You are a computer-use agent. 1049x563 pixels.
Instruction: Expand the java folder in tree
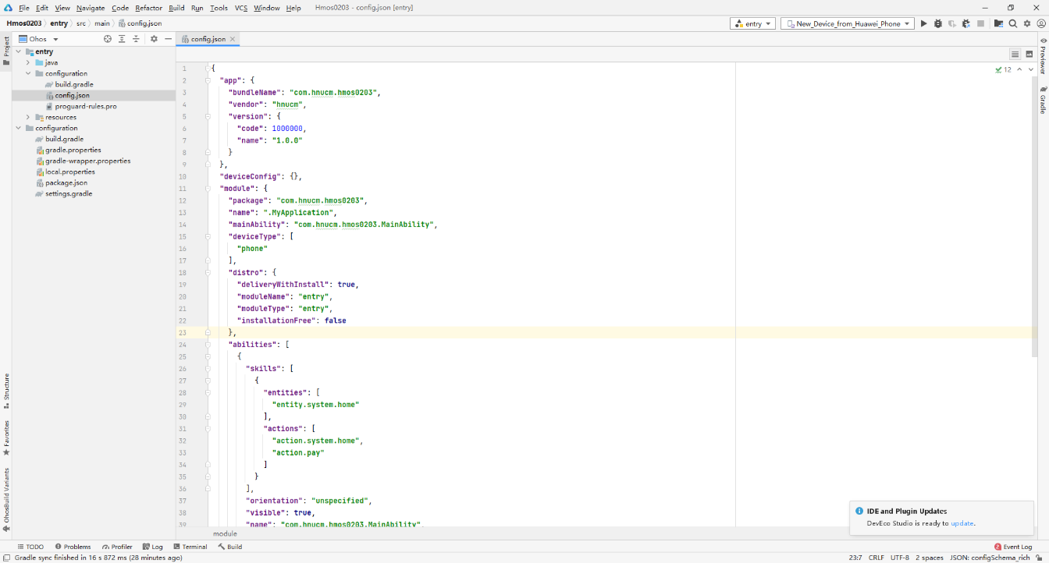pyautogui.click(x=28, y=62)
